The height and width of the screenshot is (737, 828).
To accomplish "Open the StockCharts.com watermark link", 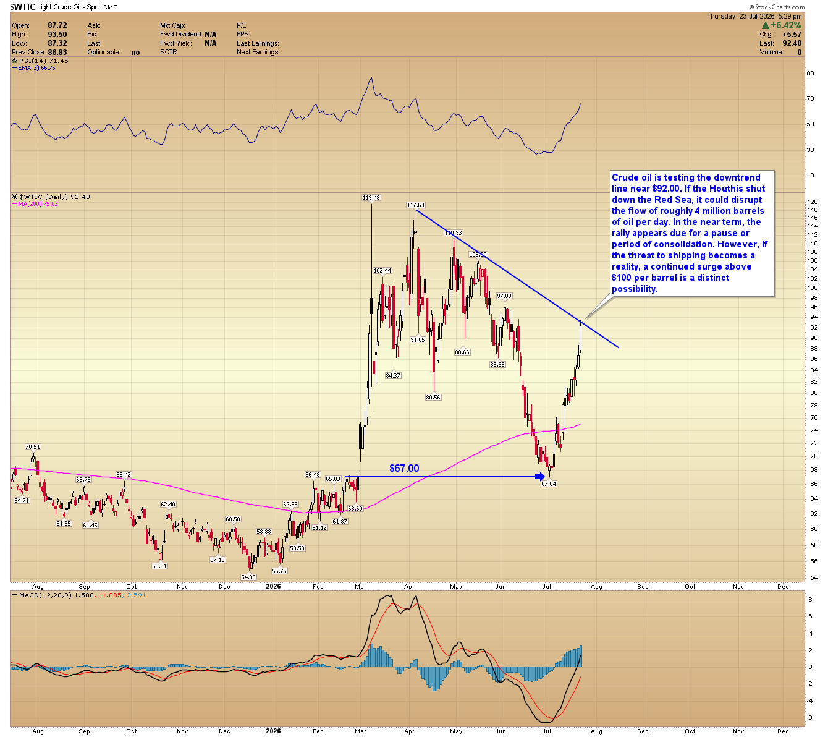I will click(x=780, y=7).
